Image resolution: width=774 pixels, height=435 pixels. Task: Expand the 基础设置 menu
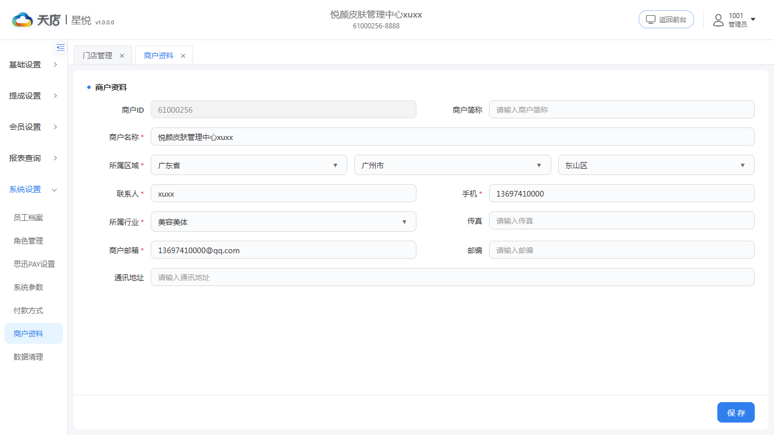[x=33, y=65]
